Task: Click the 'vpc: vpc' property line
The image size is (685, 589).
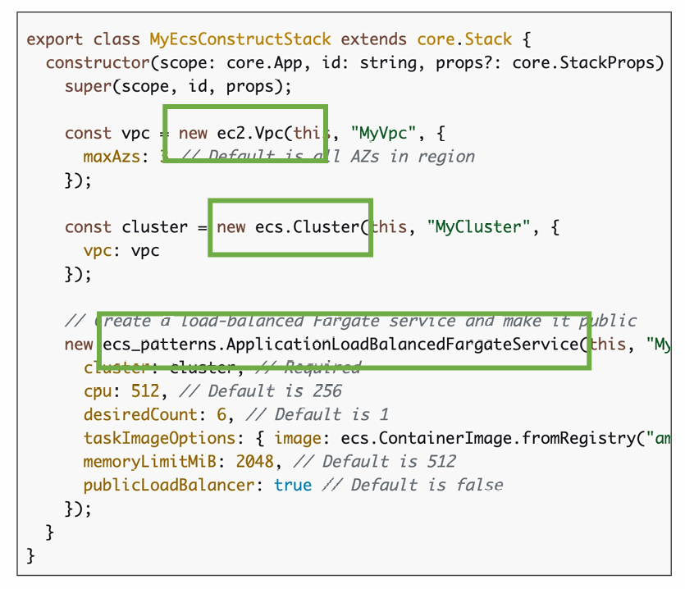Action: click(121, 251)
